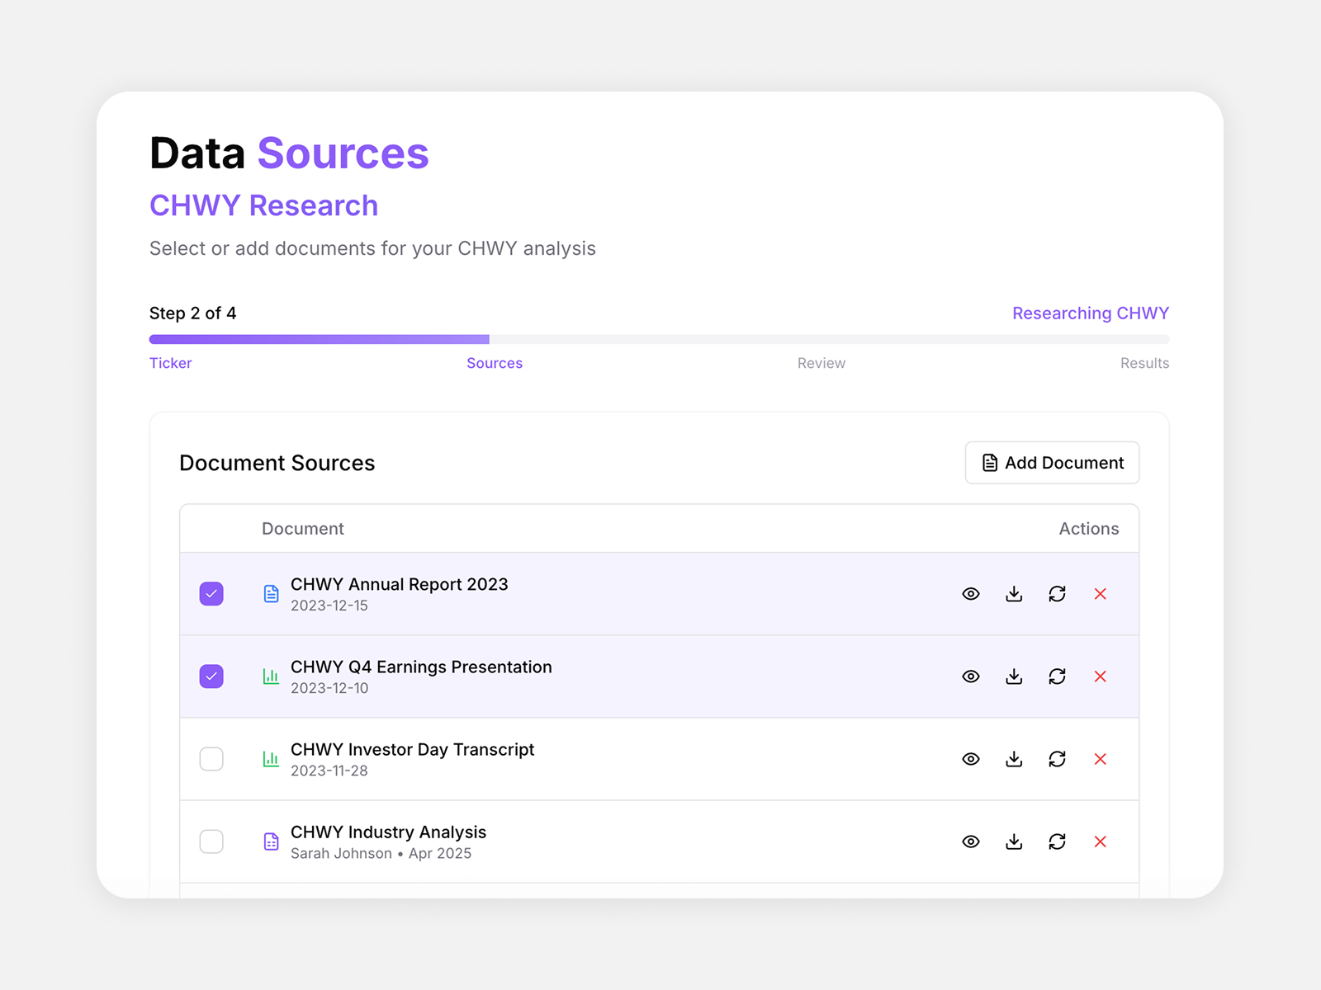The width and height of the screenshot is (1321, 990).
Task: Uncheck the CHWY Annual Report 2023 checkbox
Action: 211,594
